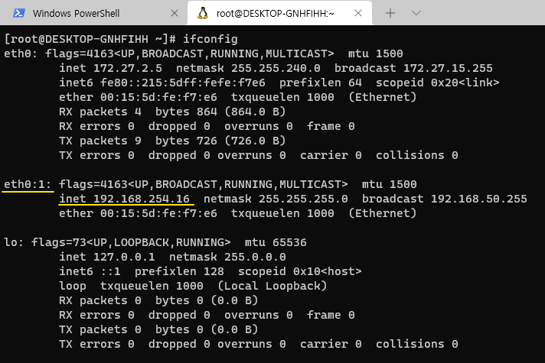This screenshot has height=363, width=545.
Task: Click mtu 65536 value
Action: pyautogui.click(x=276, y=242)
